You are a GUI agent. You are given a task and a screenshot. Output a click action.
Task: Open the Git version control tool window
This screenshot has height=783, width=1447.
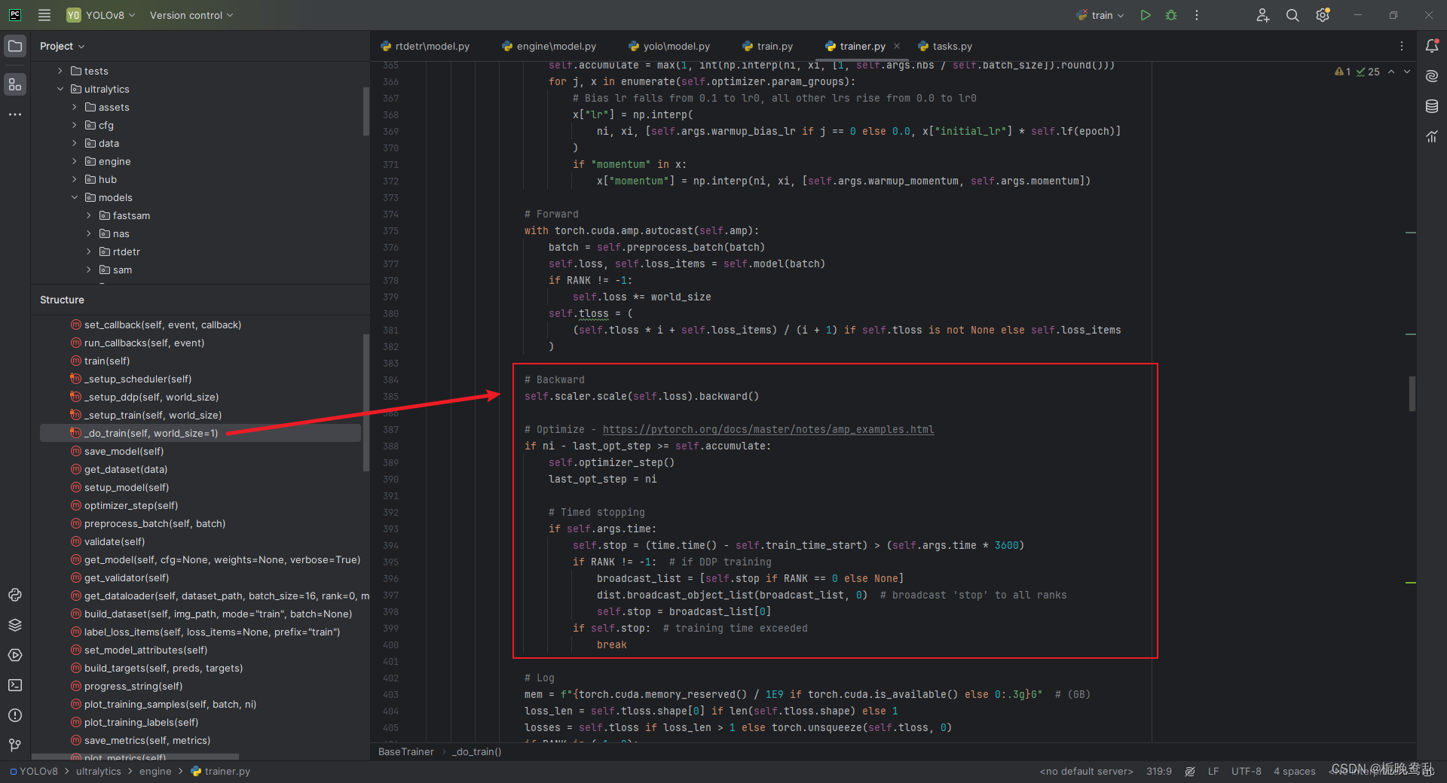click(15, 745)
